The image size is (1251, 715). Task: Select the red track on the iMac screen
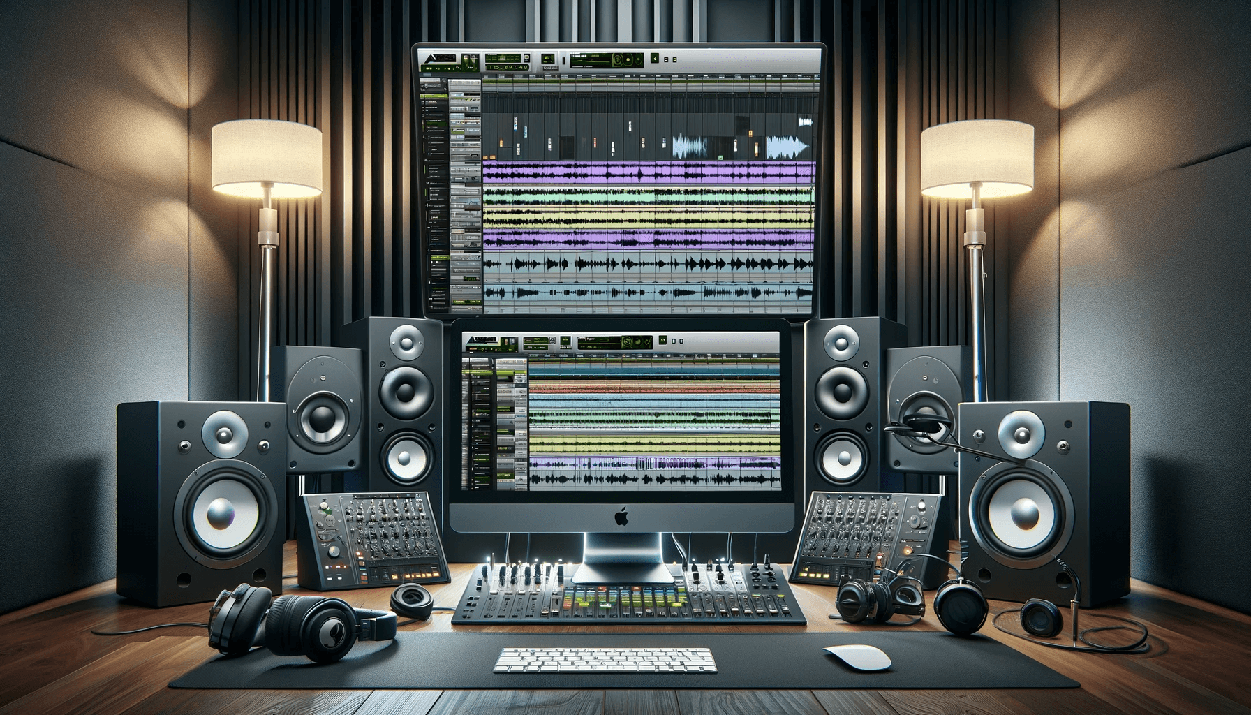click(654, 388)
